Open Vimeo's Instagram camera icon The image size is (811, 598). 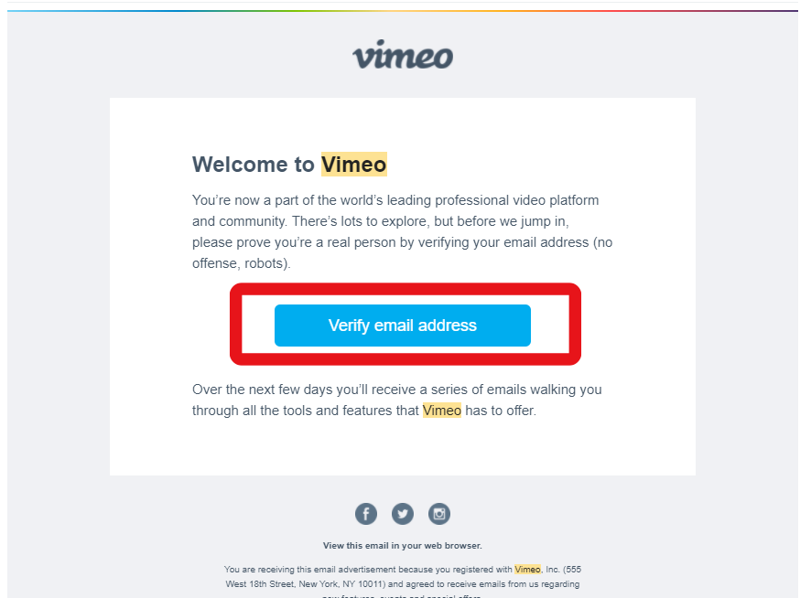coord(439,514)
